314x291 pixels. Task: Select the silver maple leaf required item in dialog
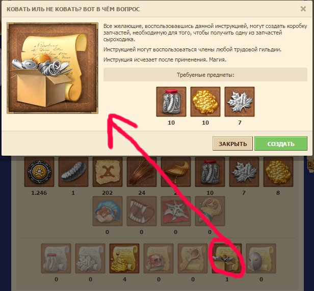pos(240,102)
